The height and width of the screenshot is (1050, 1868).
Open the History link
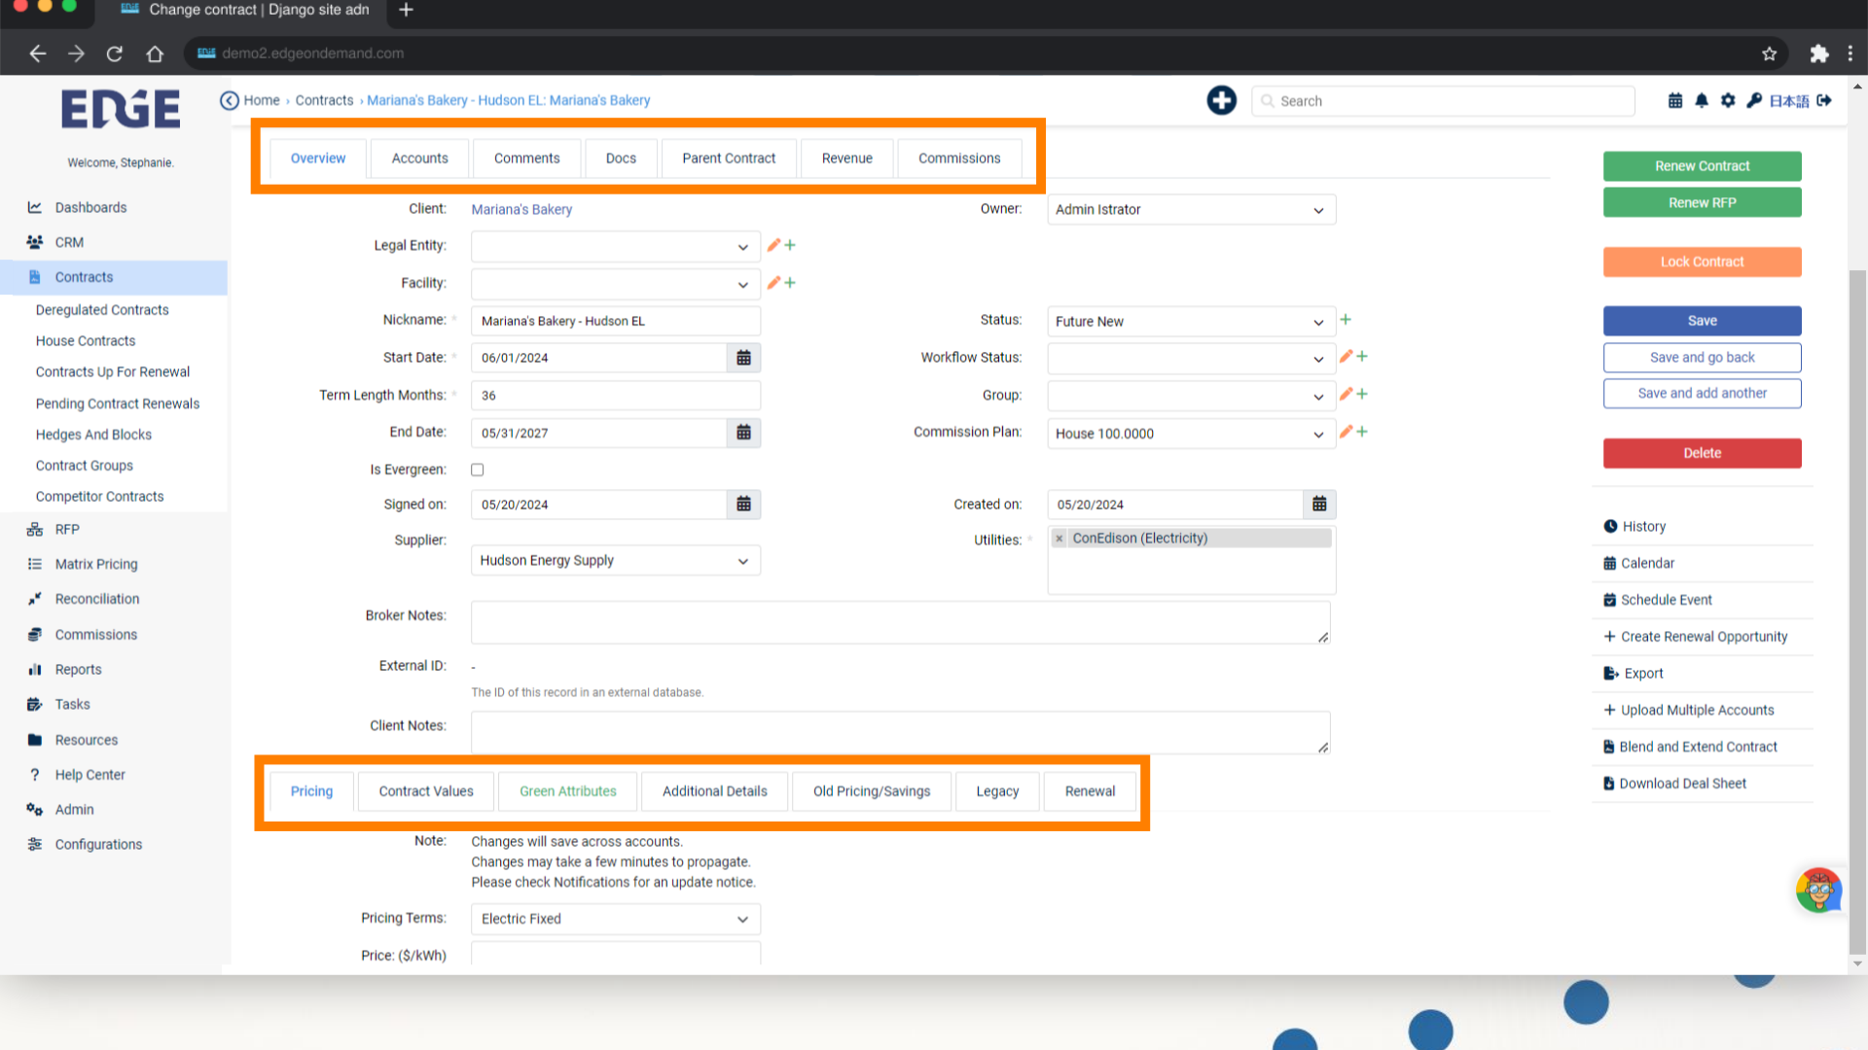coord(1635,527)
